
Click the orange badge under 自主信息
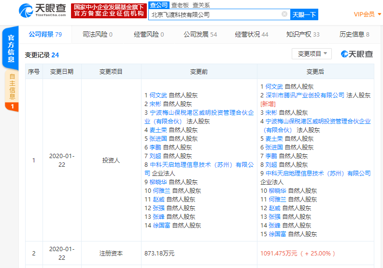[x=12, y=106]
